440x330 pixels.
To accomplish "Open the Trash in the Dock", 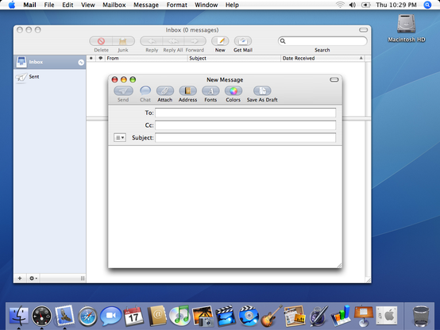I will [x=421, y=316].
